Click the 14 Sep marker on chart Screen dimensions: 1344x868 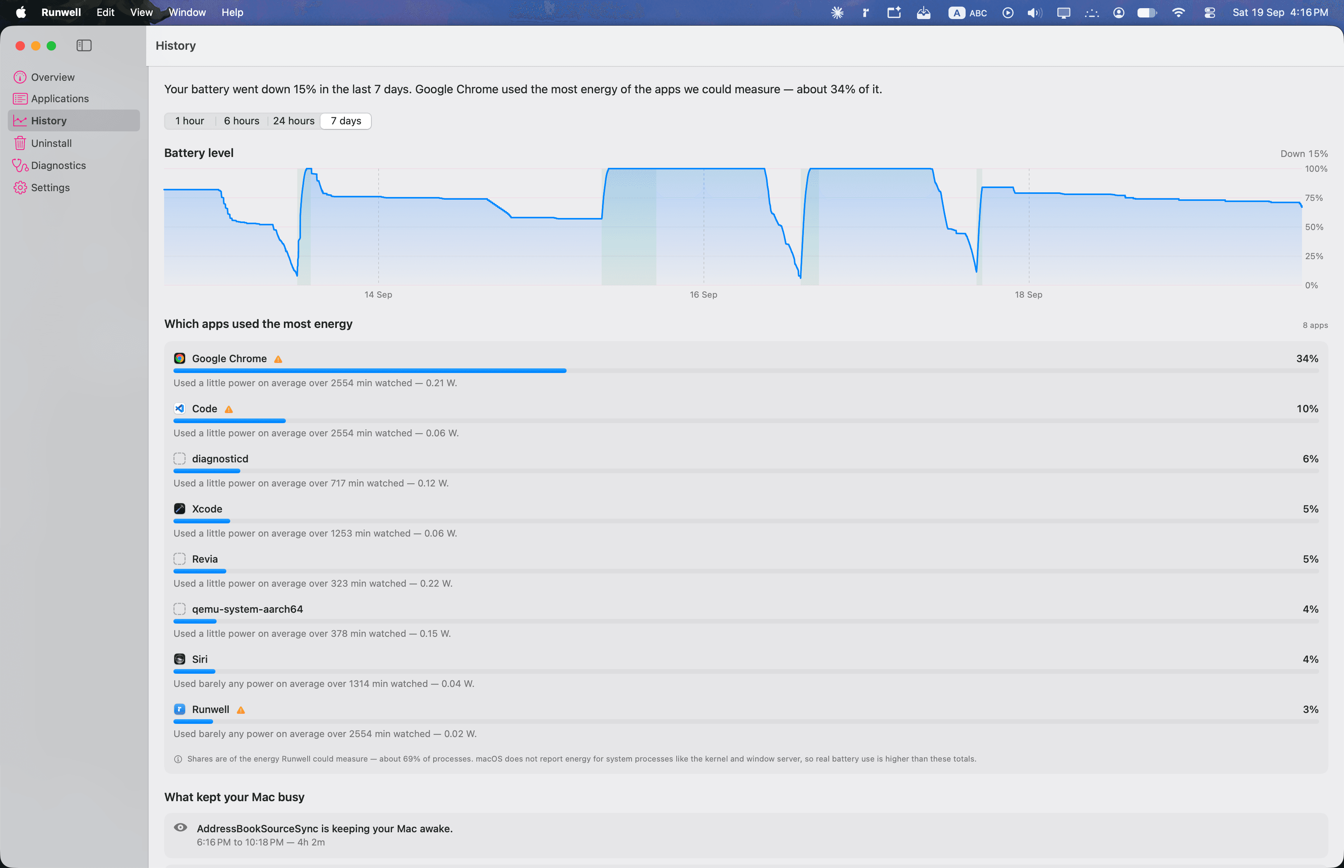pyautogui.click(x=378, y=295)
